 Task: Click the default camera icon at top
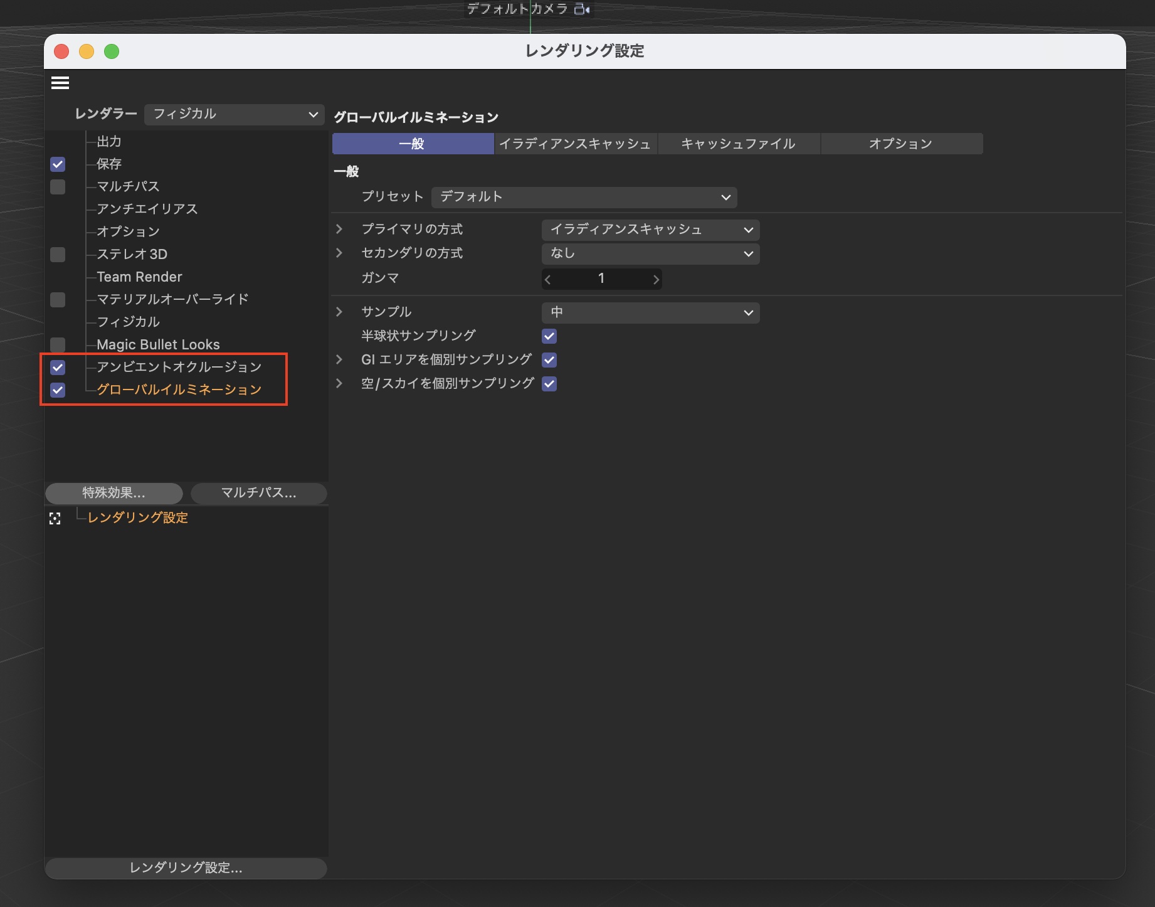point(581,9)
